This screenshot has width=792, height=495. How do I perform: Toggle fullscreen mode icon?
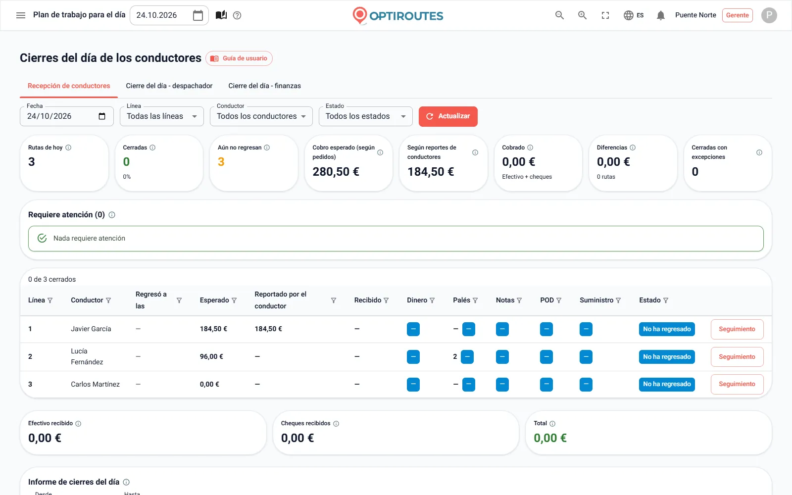(605, 15)
